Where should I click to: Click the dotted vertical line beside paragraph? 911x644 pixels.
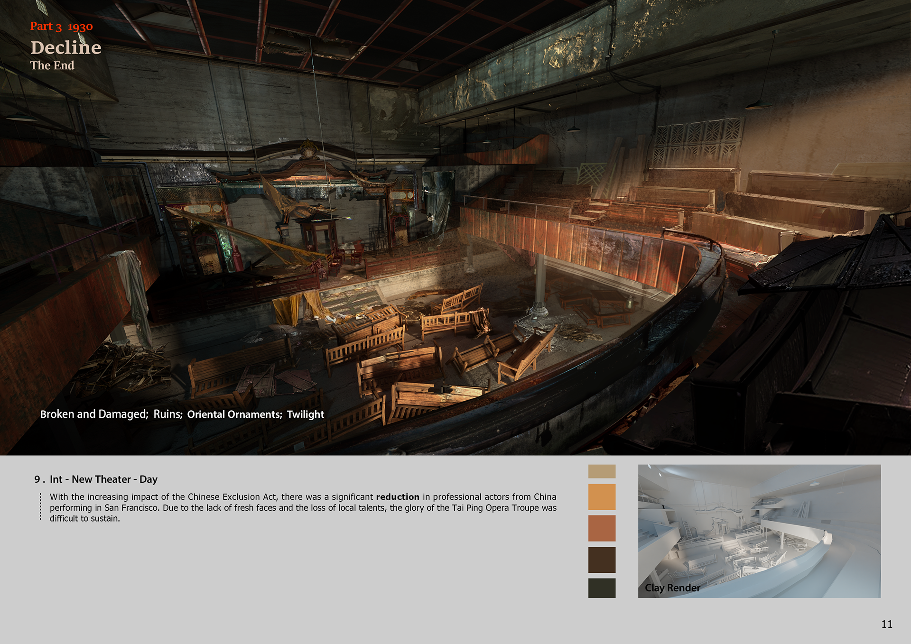(x=41, y=507)
